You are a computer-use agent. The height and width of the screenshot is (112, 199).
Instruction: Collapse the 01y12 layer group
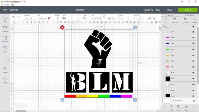pos(163,26)
